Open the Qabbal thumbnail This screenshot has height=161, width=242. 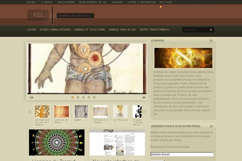(x=81, y=111)
